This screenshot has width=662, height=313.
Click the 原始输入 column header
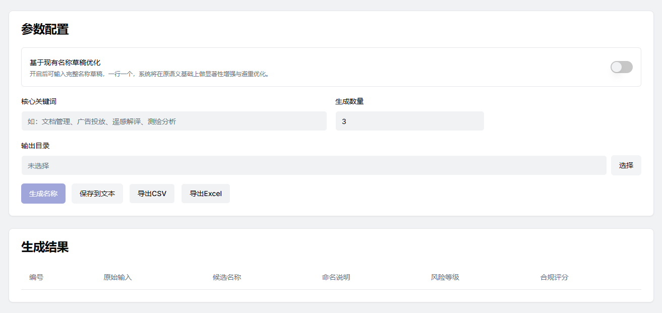[117, 277]
